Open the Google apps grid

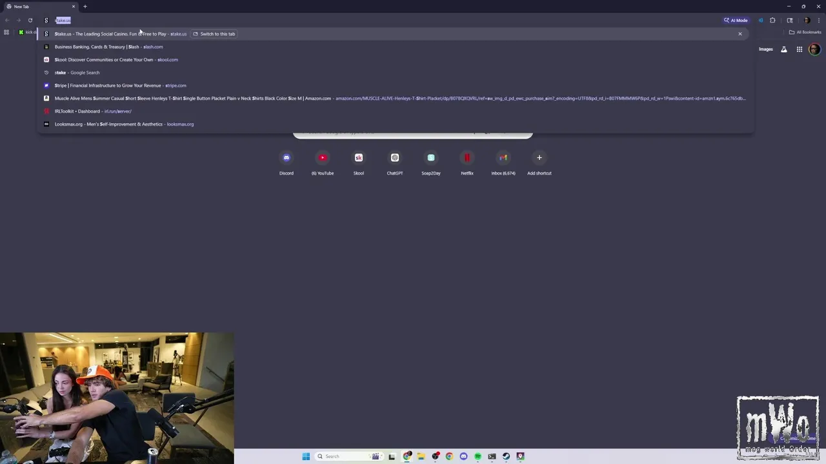pos(799,49)
